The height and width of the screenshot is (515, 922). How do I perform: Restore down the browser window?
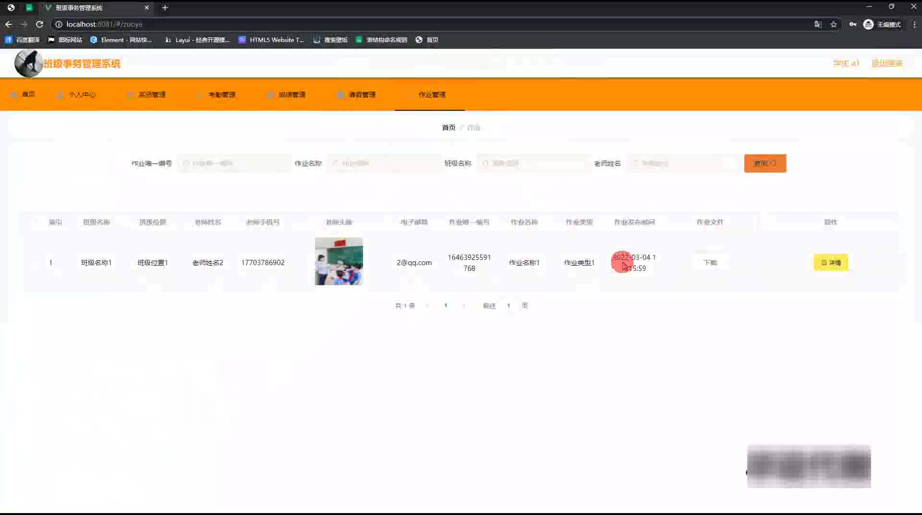pyautogui.click(x=891, y=7)
